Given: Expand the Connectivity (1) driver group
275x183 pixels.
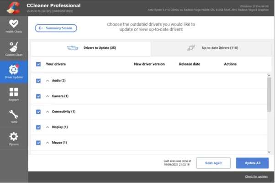Looking at the screenshot, I should [47, 112].
